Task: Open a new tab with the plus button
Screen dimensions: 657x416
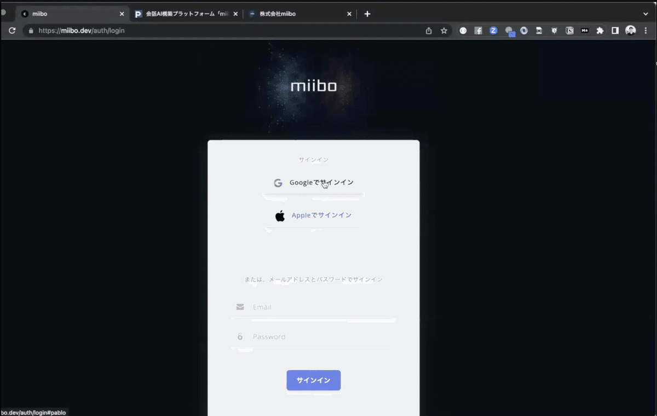Action: point(367,14)
